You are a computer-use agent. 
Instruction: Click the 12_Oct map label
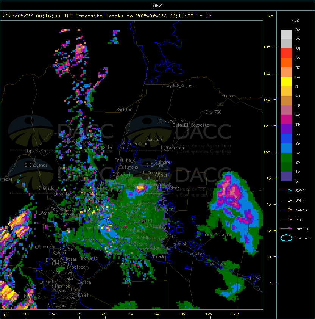[170, 236]
